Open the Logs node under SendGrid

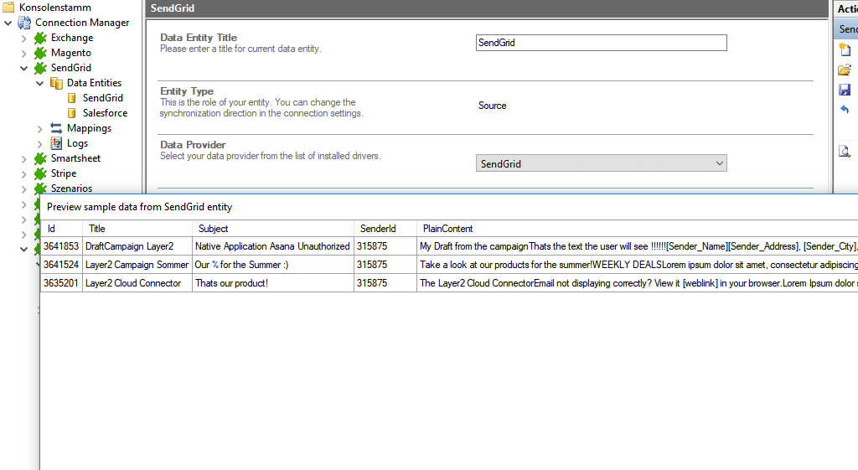pos(77,143)
